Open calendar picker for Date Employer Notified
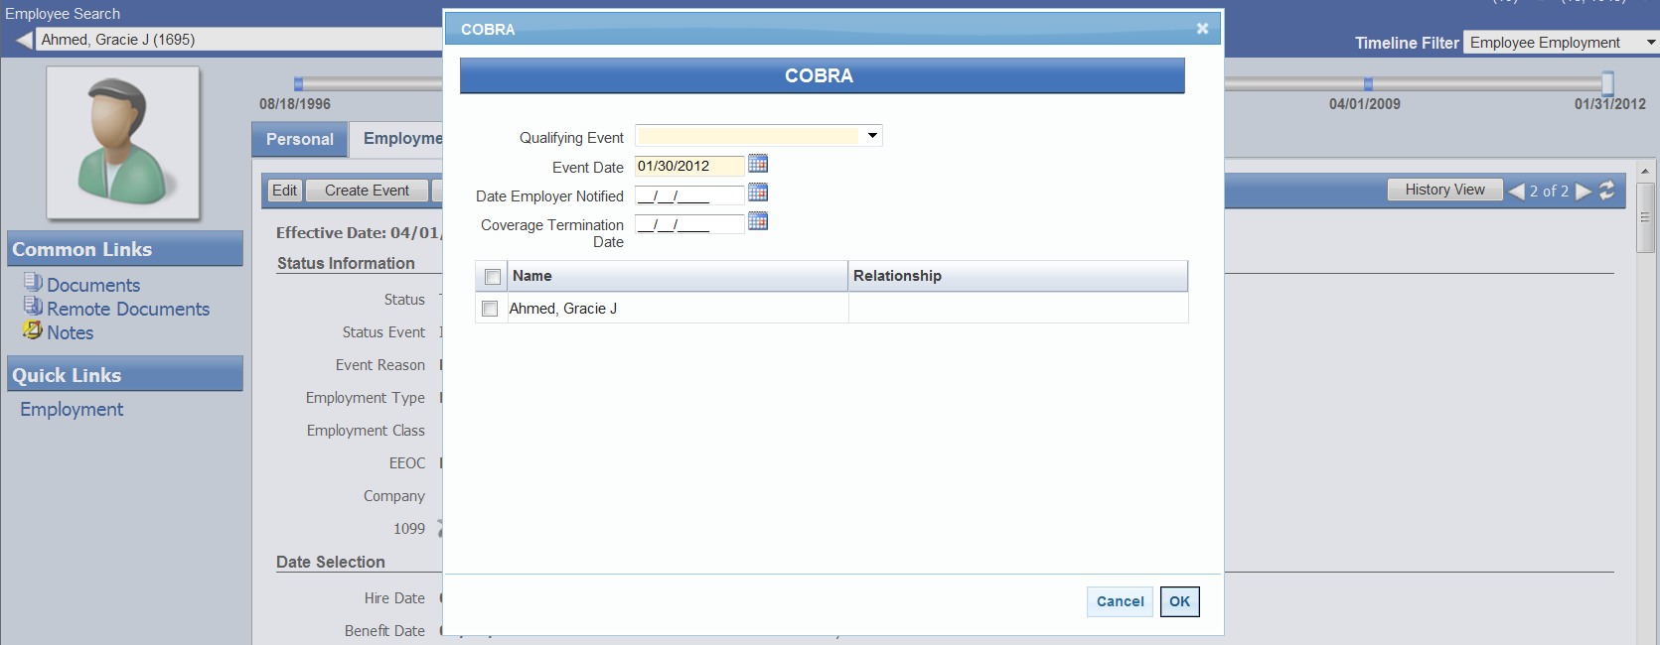1660x645 pixels. 757,193
